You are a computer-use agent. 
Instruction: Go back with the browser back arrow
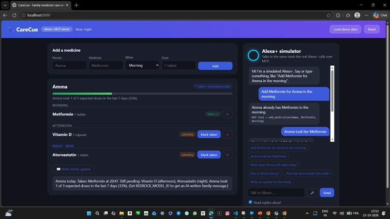click(5, 15)
